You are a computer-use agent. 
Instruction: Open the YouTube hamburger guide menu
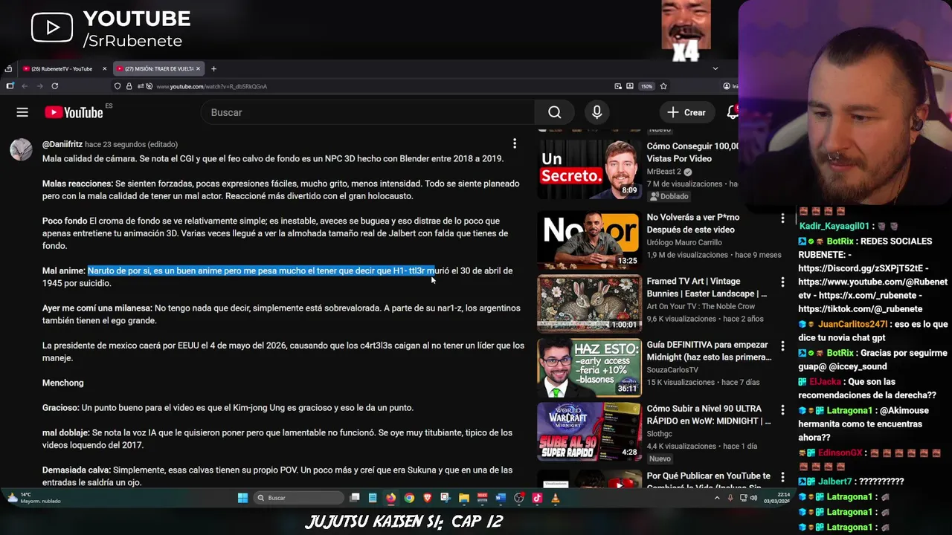(22, 112)
